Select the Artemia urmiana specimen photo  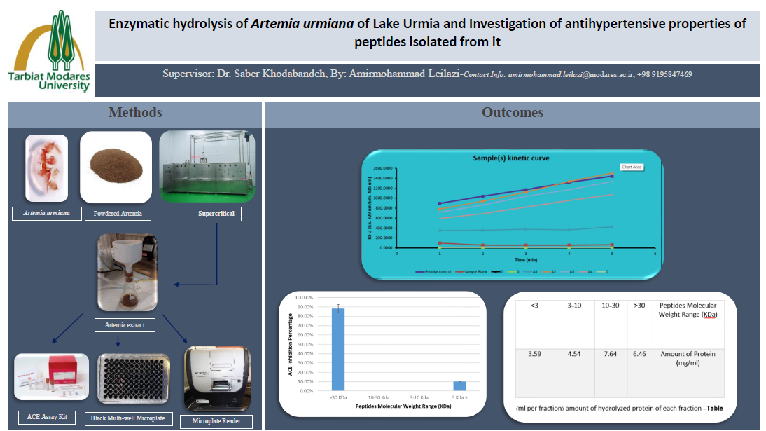pyautogui.click(x=46, y=167)
